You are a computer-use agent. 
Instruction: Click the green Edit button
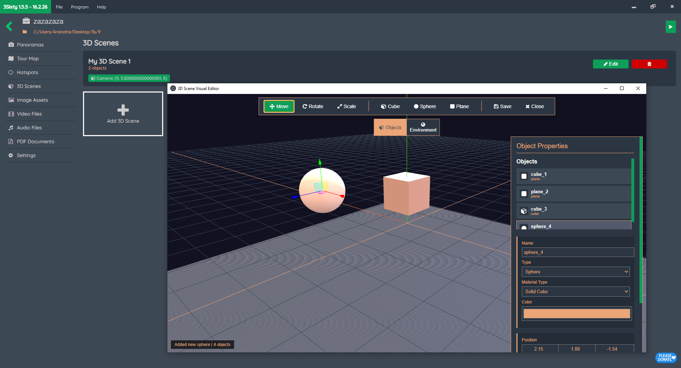pyautogui.click(x=610, y=64)
